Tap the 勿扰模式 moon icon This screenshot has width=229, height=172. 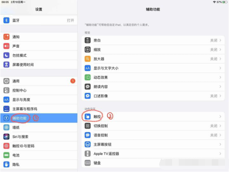pyautogui.click(x=6, y=55)
